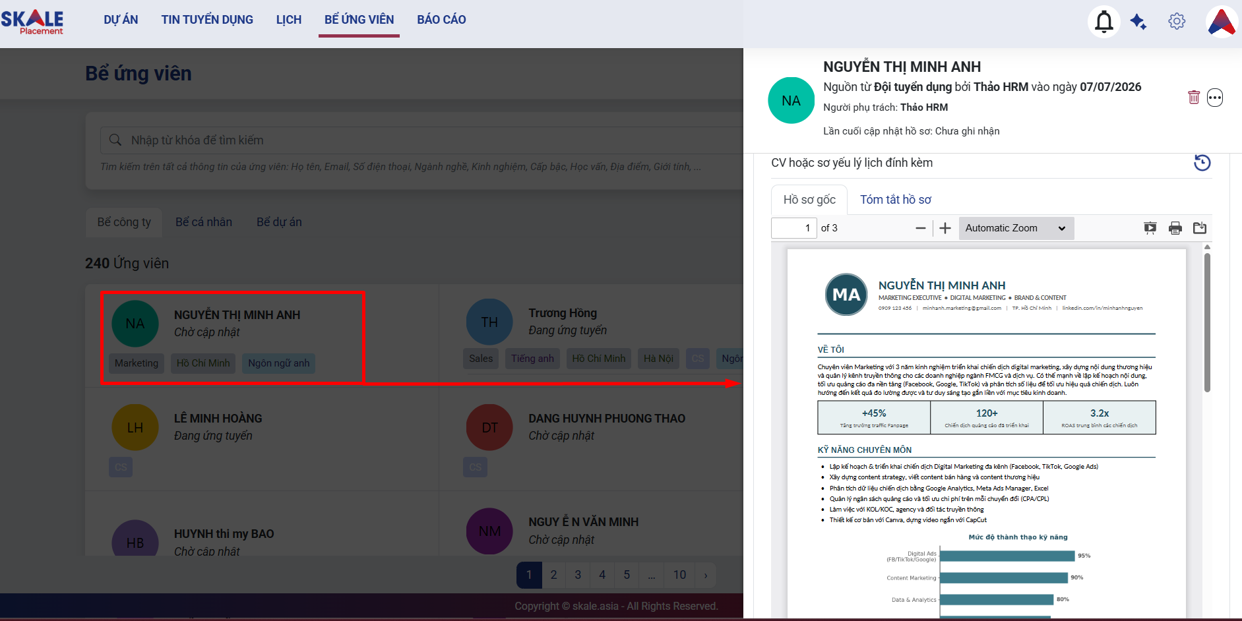Open the notifications bell icon
The width and height of the screenshot is (1242, 621).
1104,22
